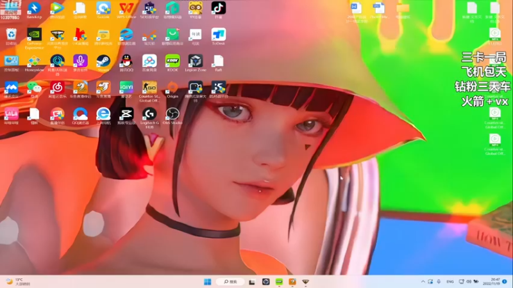
Task: Open the bottom-most Counter-Strike MP4 file
Action: click(494, 145)
